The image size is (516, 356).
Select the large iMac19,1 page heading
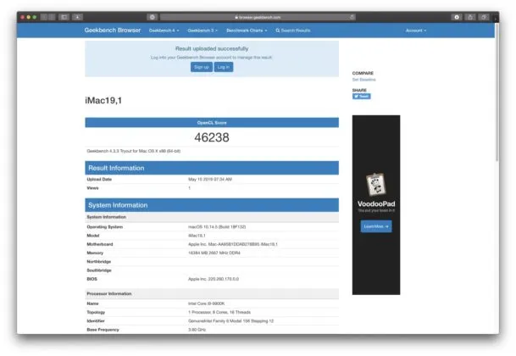[x=103, y=101]
